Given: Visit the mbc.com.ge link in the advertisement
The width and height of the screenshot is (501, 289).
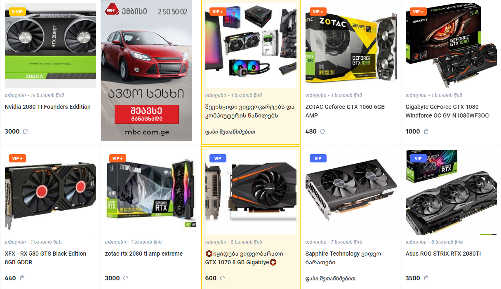Looking at the screenshot, I should pos(146,132).
